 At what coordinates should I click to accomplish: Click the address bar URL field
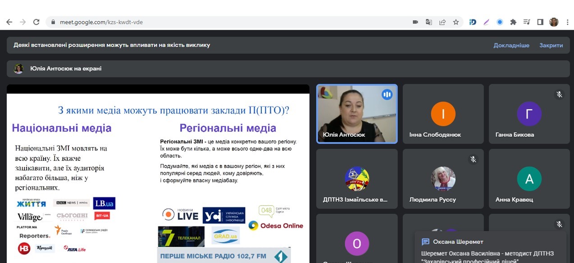225,22
